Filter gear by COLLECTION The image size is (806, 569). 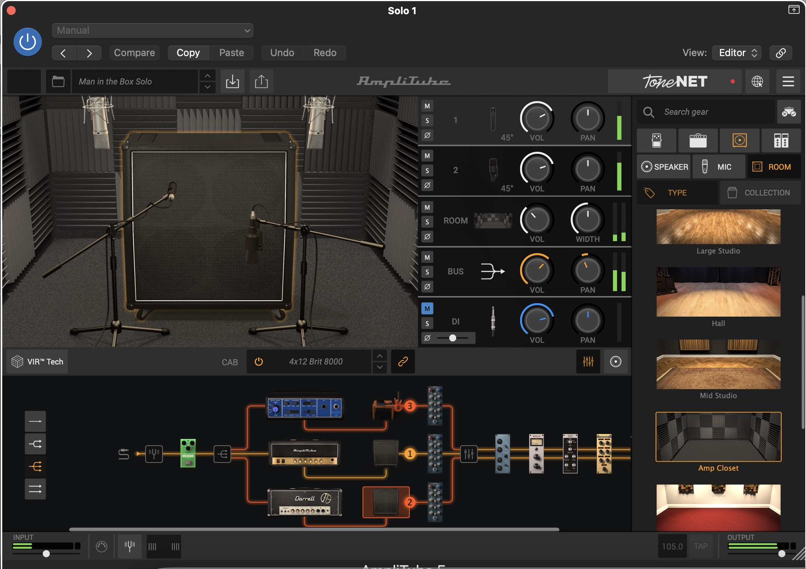(760, 193)
